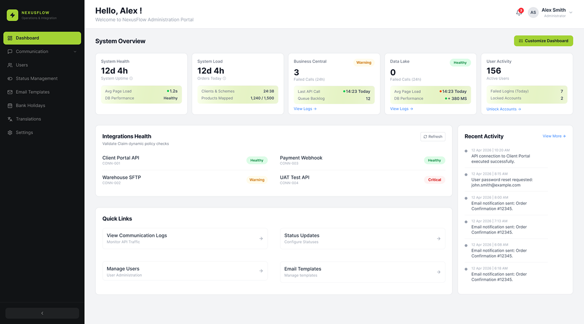The height and width of the screenshot is (324, 584).
Task: Refresh the Integrations Health panel
Action: 433,136
